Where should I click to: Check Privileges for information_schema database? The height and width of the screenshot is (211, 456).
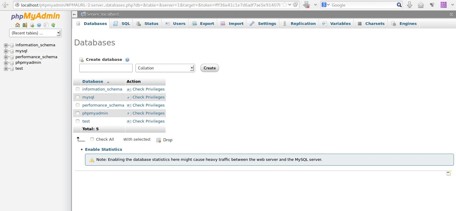(x=146, y=89)
